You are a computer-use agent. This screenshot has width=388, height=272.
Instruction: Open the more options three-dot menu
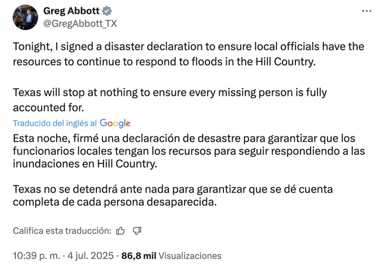pos(366,11)
